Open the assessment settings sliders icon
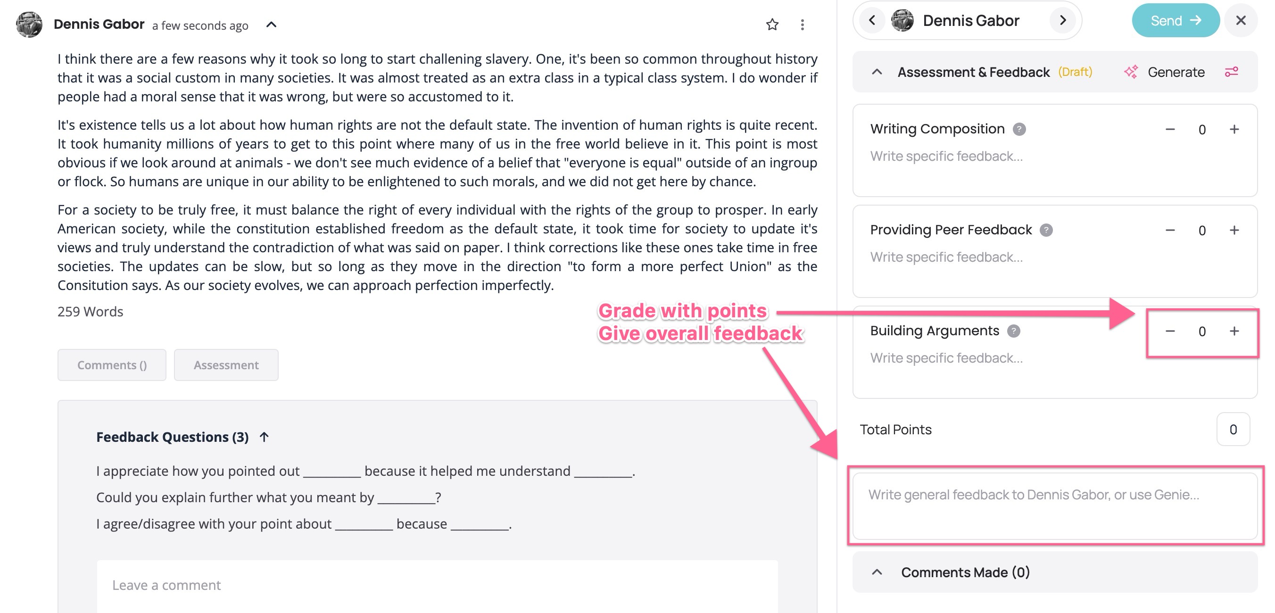Image resolution: width=1275 pixels, height=613 pixels. [x=1232, y=72]
